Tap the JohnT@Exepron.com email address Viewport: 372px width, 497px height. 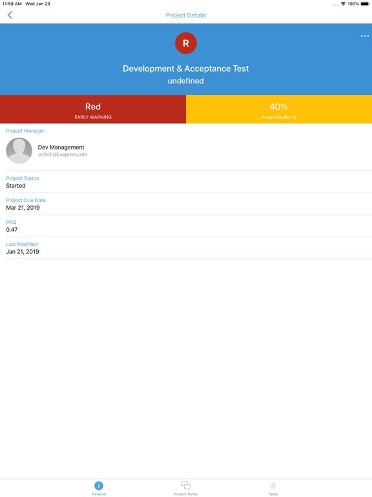[x=63, y=155]
